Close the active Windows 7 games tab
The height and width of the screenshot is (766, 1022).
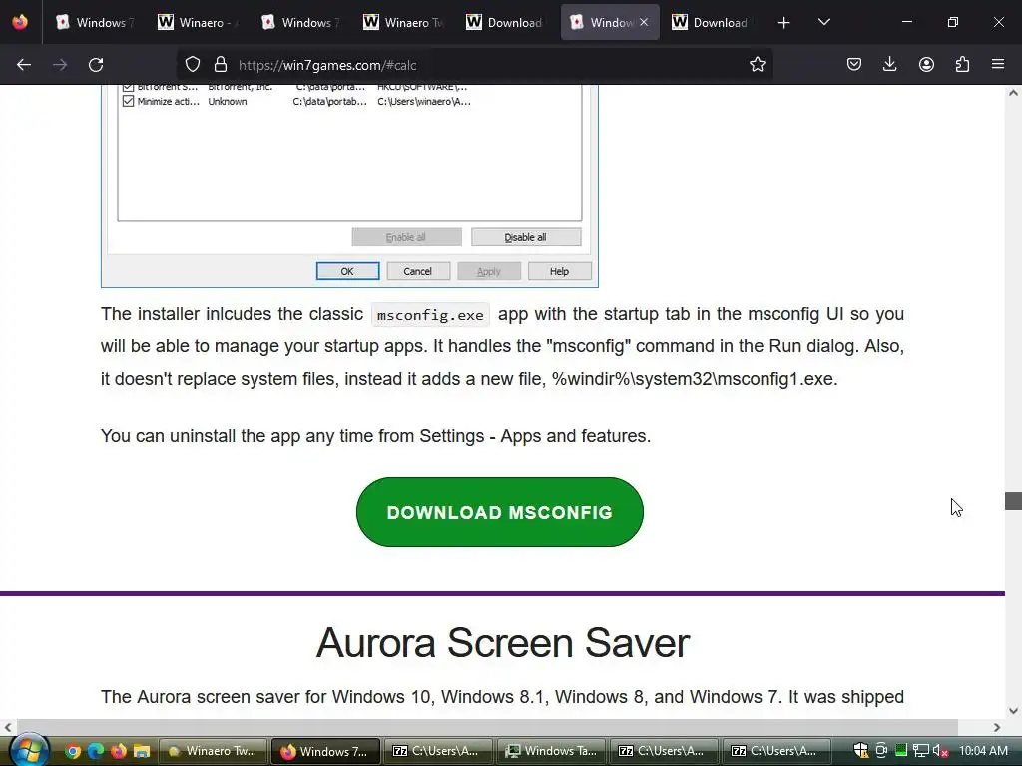pyautogui.click(x=644, y=22)
